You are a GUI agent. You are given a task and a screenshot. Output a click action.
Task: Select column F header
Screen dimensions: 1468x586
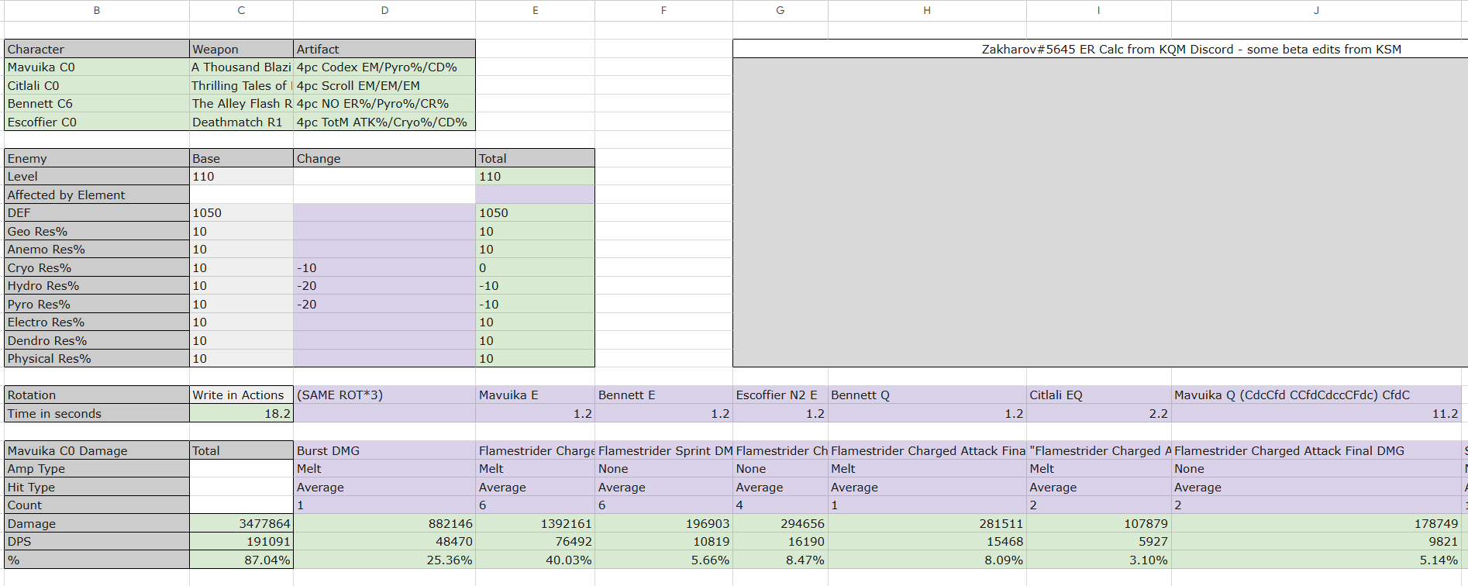(663, 10)
